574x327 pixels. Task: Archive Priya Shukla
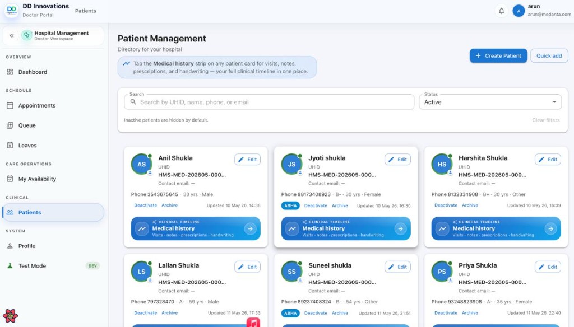click(x=470, y=313)
